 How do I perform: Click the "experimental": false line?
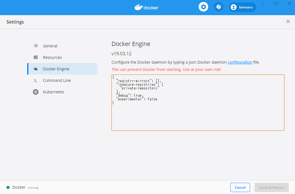pyautogui.click(x=137, y=99)
